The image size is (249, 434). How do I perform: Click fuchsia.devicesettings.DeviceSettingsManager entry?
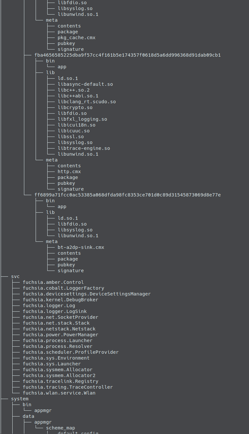(x=87, y=294)
